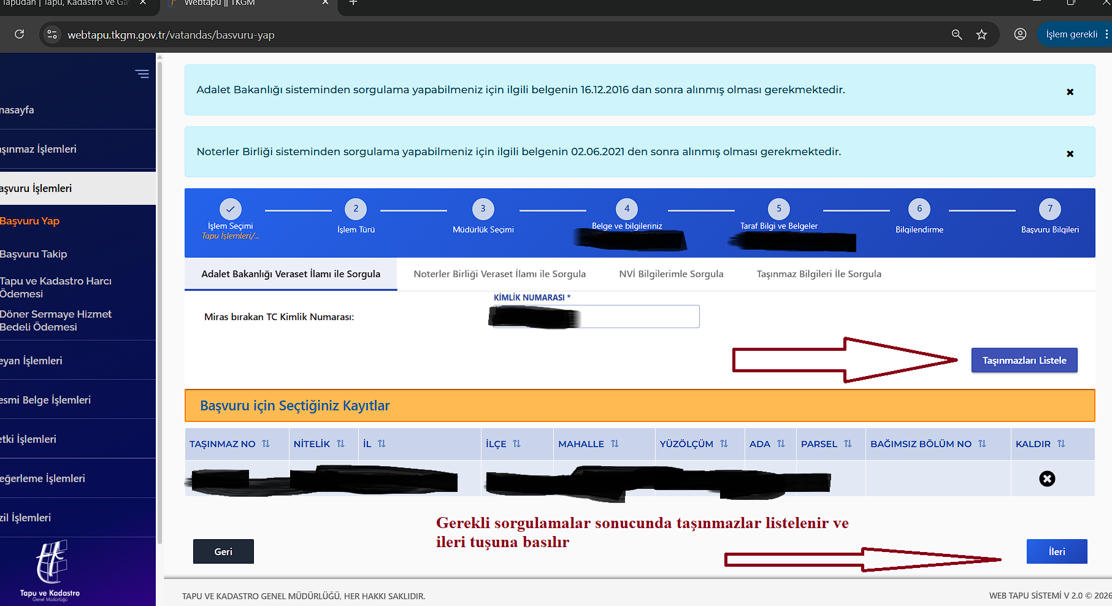Sort table by ADA column
The image size is (1112, 606).
(x=781, y=443)
